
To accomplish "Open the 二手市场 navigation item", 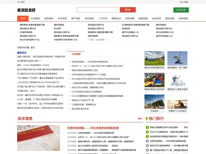I will [x=103, y=19].
